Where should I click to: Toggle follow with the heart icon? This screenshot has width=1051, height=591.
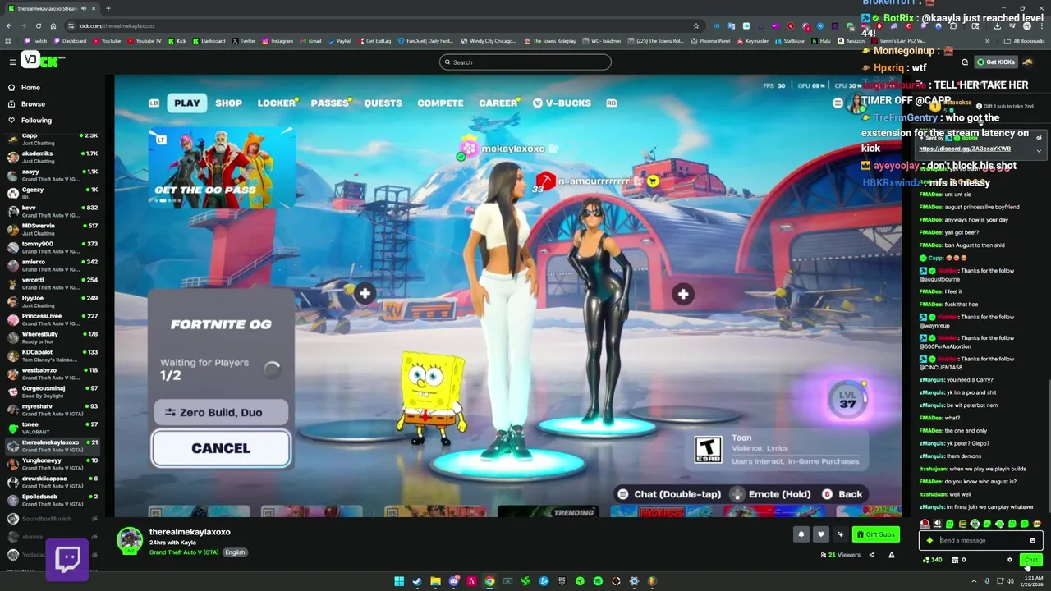pyautogui.click(x=820, y=534)
